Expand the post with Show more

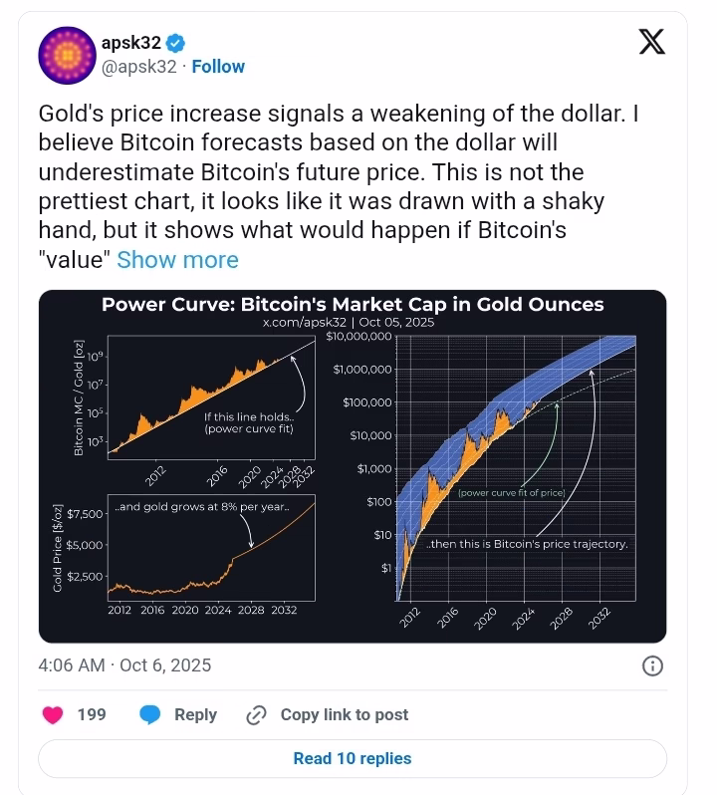coord(177,260)
